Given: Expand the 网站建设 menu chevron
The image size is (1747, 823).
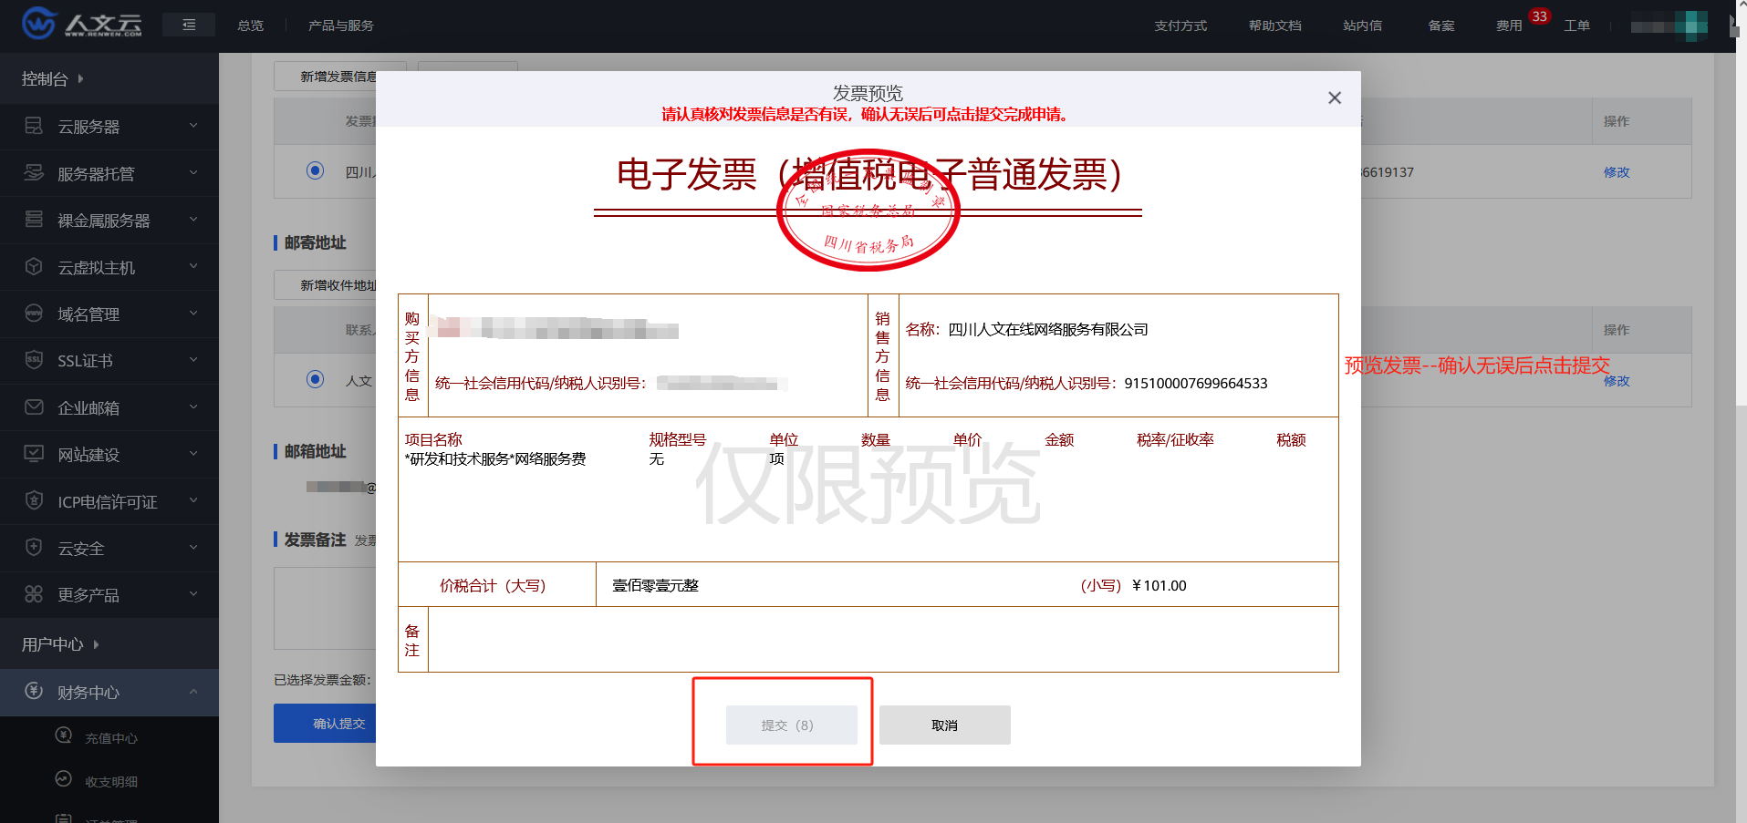Looking at the screenshot, I should tap(193, 454).
